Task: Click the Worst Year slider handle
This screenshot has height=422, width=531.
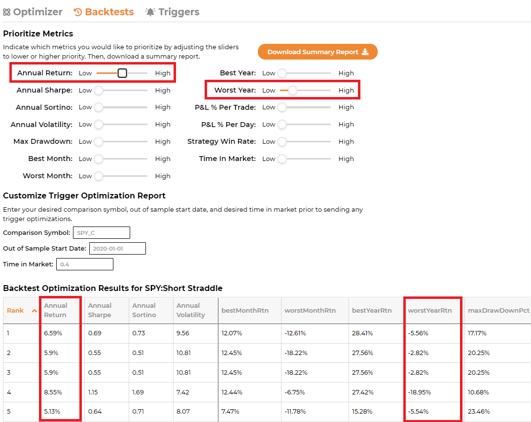Action: tap(292, 90)
